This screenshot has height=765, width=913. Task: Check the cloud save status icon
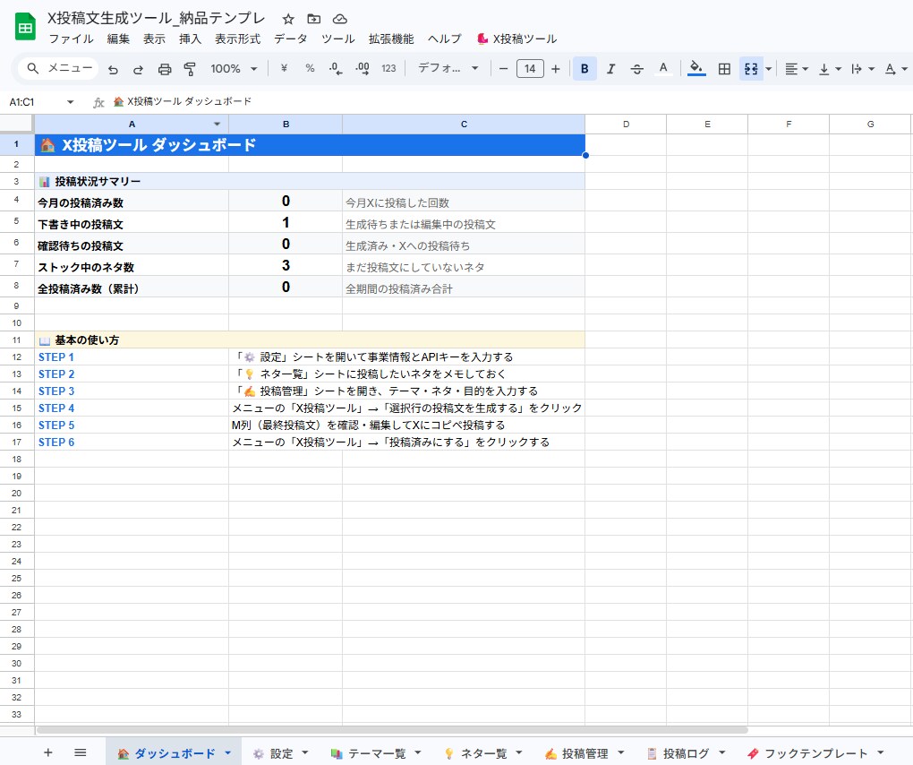[x=340, y=19]
